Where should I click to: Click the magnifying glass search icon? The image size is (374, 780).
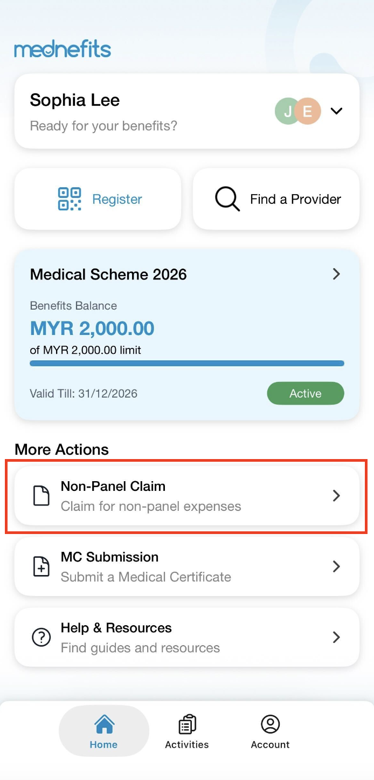click(x=227, y=199)
